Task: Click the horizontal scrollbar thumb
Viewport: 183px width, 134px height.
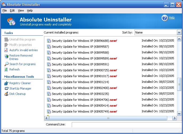Action: (x=108, y=118)
